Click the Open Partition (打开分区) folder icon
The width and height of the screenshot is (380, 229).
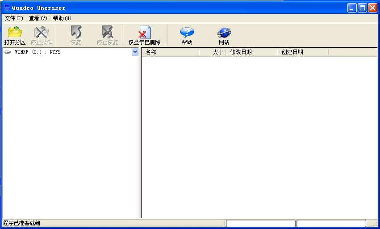pos(15,32)
